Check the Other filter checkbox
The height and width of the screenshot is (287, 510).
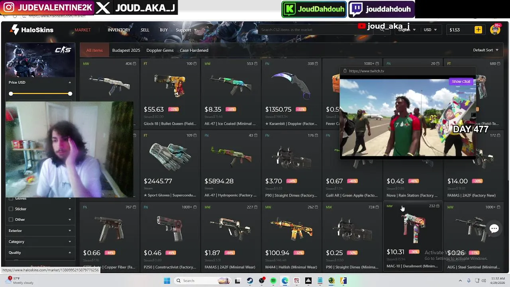[11, 220]
